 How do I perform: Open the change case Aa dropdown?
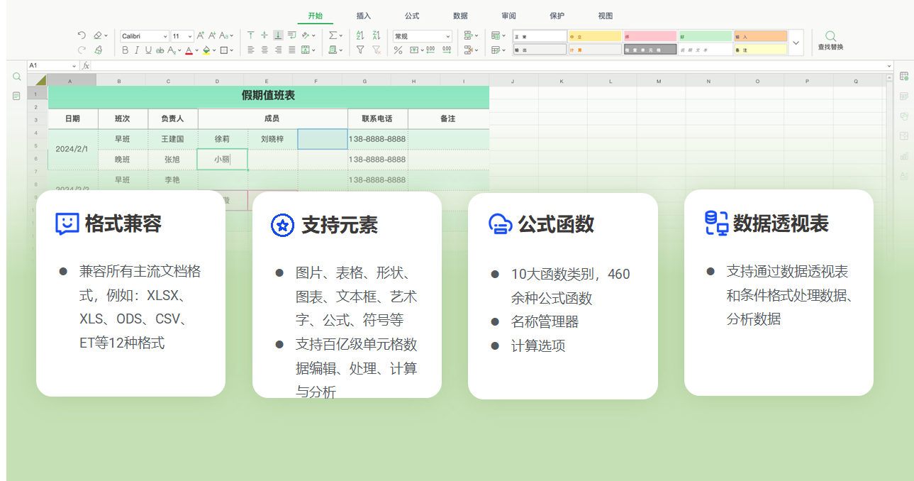pyautogui.click(x=226, y=35)
